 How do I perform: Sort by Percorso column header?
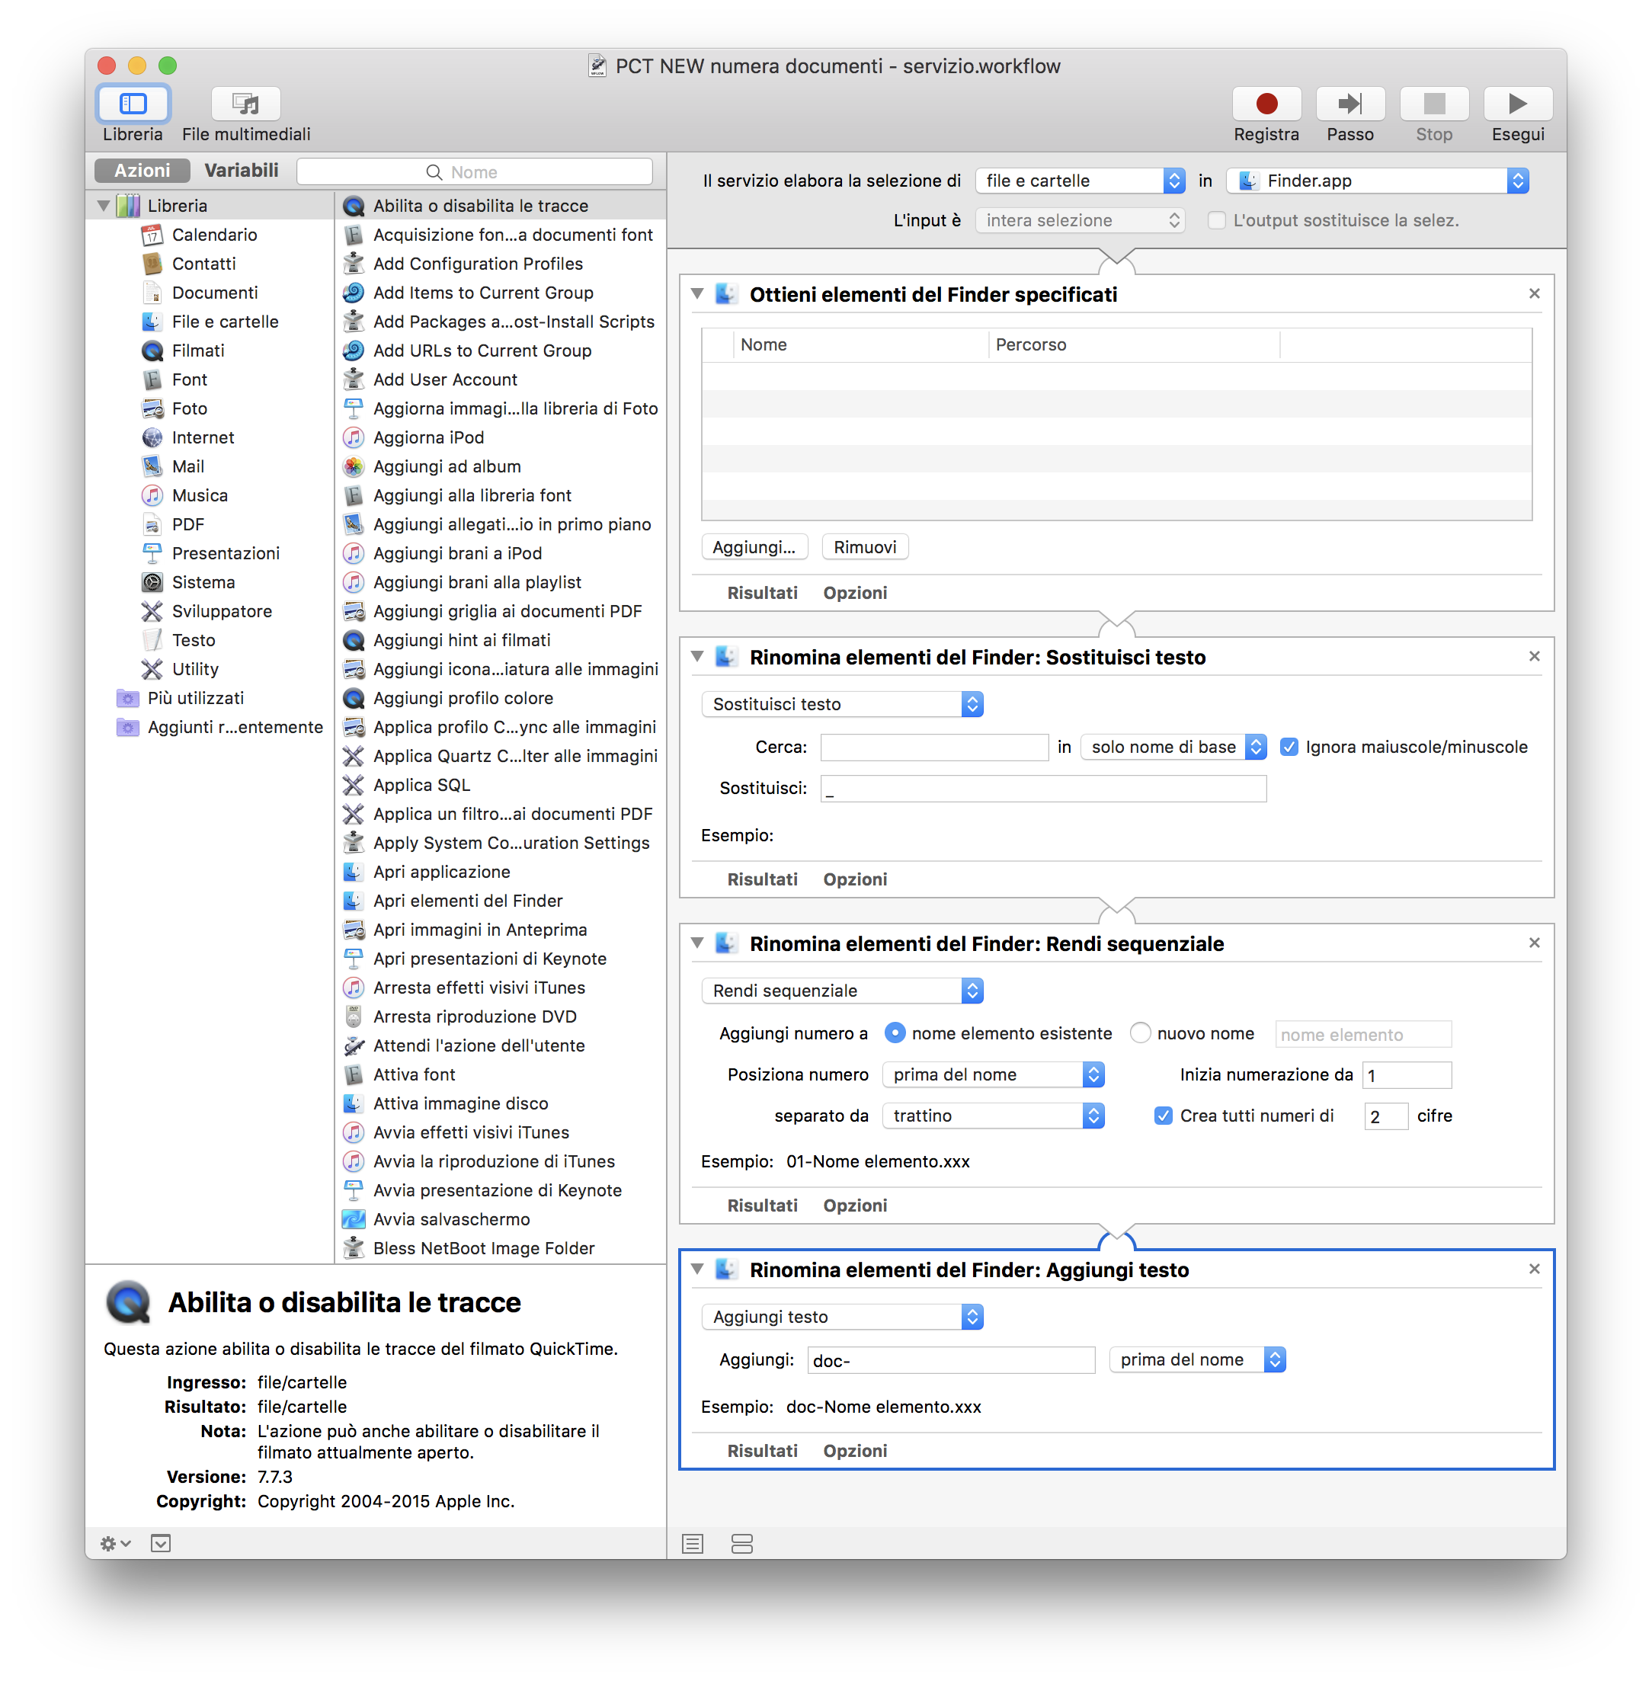[x=1133, y=344]
